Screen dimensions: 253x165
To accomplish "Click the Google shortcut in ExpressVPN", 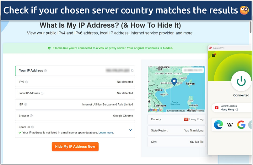I will pyautogui.click(x=241, y=125).
